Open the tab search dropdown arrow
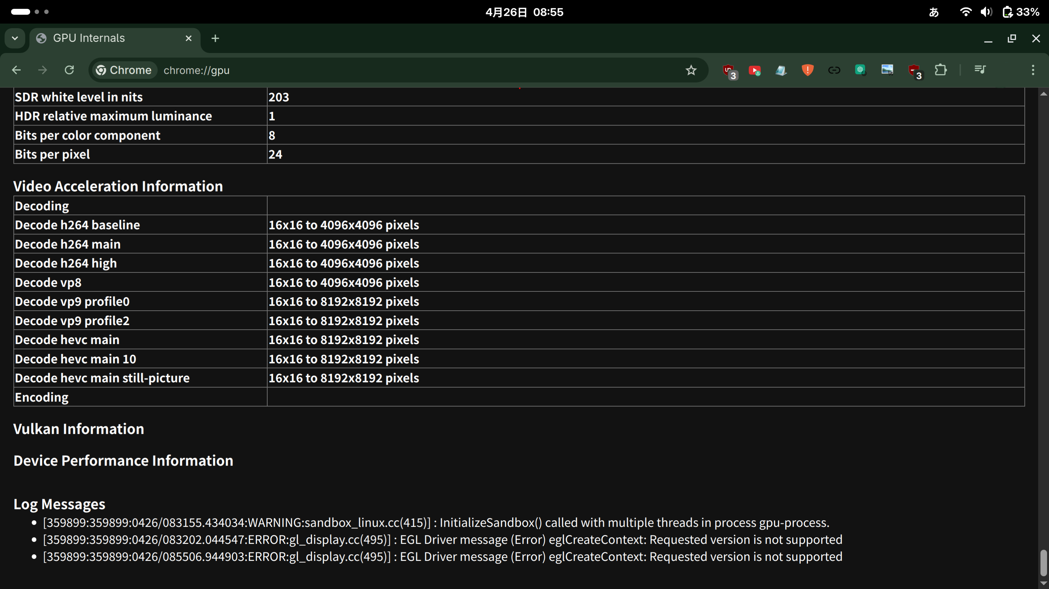 point(15,38)
